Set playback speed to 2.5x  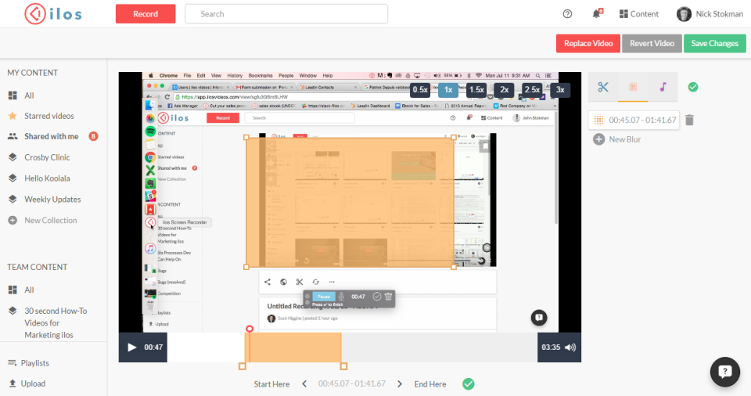(532, 90)
